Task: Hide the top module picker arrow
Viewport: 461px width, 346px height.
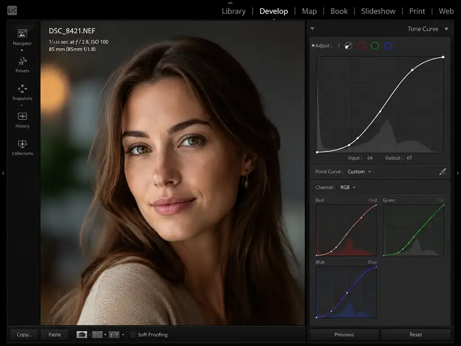Action: pyautogui.click(x=230, y=2)
